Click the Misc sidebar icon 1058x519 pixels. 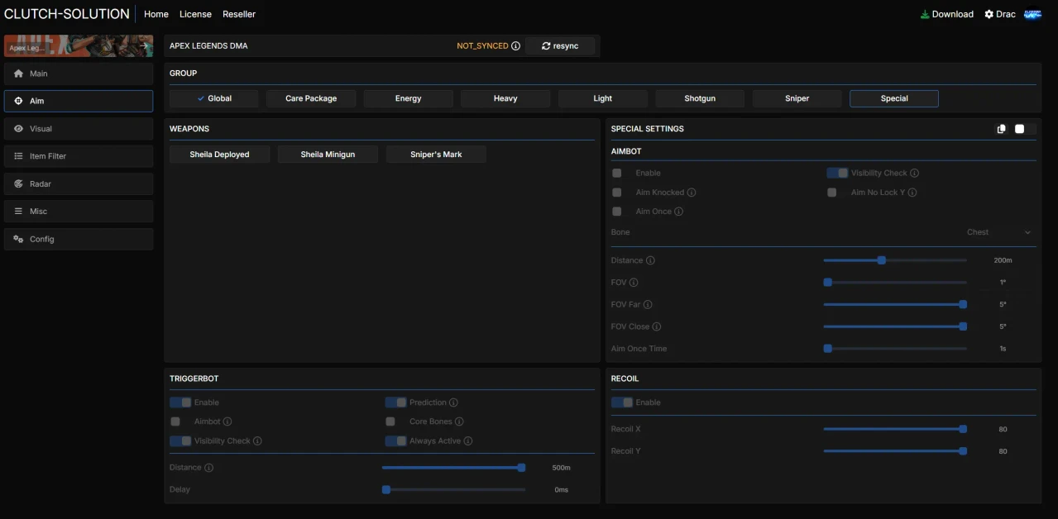tap(18, 212)
